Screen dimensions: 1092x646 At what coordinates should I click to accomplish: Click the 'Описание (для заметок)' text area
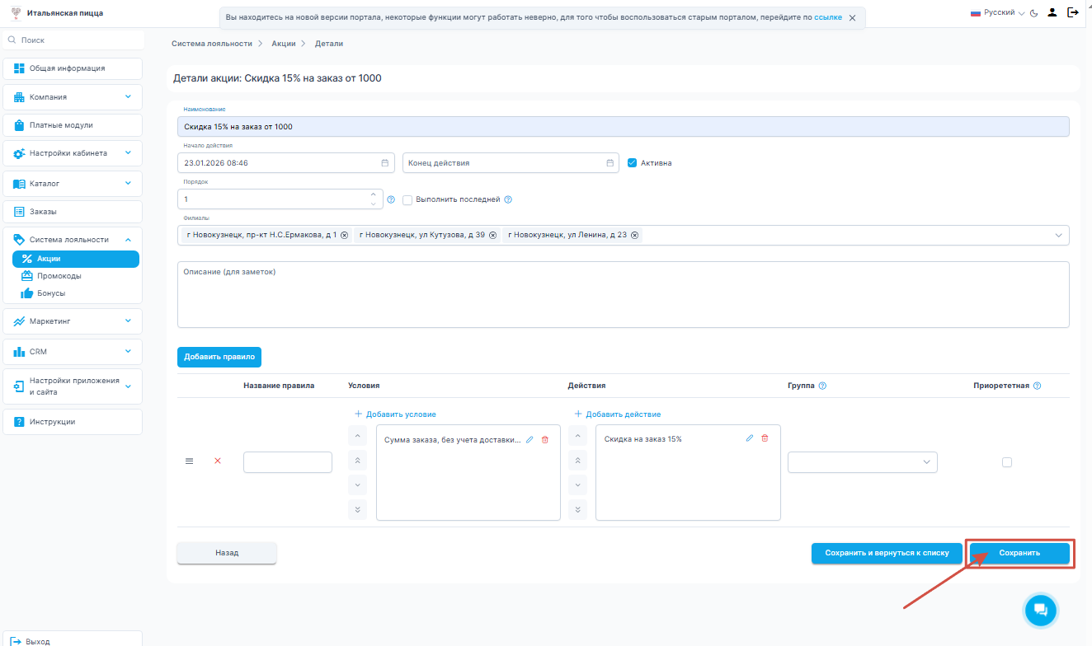click(x=623, y=295)
